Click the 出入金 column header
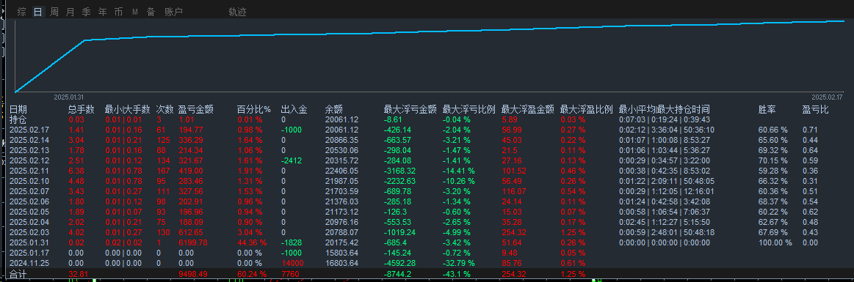 pyautogui.click(x=294, y=109)
